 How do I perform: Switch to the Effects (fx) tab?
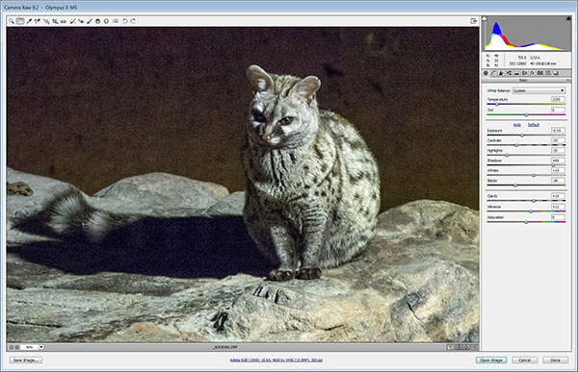click(533, 73)
